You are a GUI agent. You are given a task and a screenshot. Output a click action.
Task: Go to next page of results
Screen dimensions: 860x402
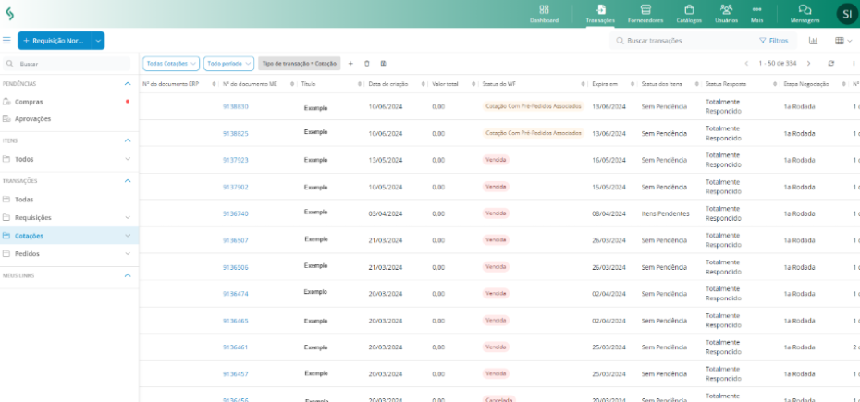click(808, 64)
